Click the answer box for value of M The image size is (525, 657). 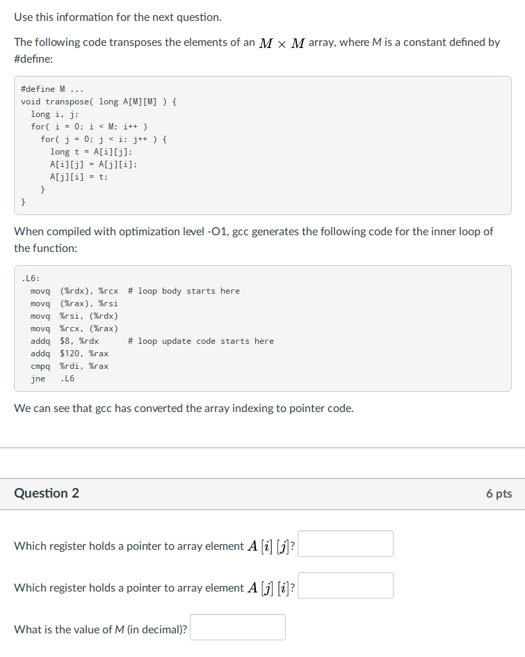[x=237, y=626]
